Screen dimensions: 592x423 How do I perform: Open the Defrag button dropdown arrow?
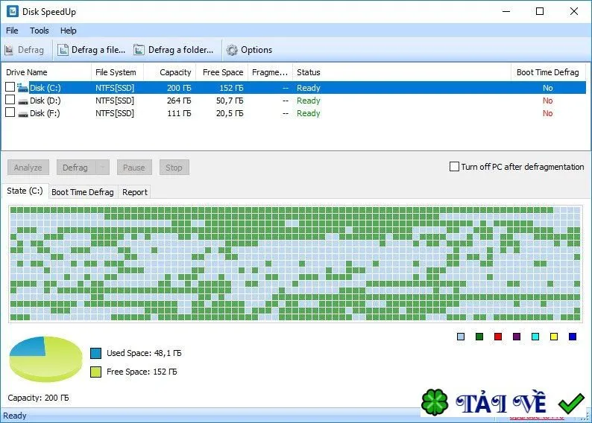[102, 168]
